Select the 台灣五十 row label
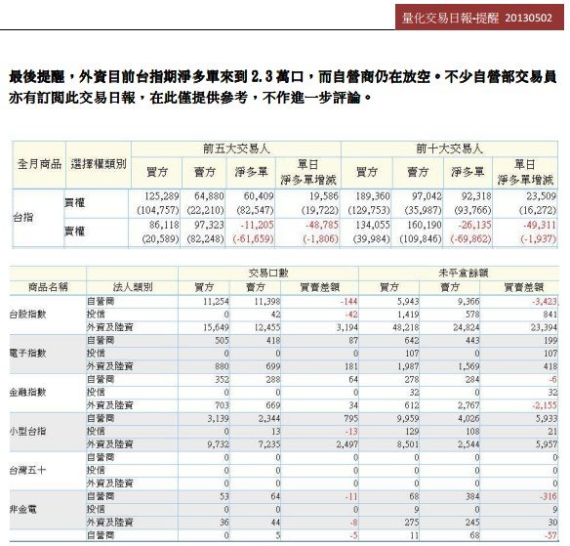Screen dimensions: 570x546 click(x=27, y=471)
